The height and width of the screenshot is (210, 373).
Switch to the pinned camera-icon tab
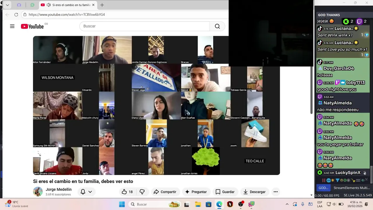click(19, 5)
